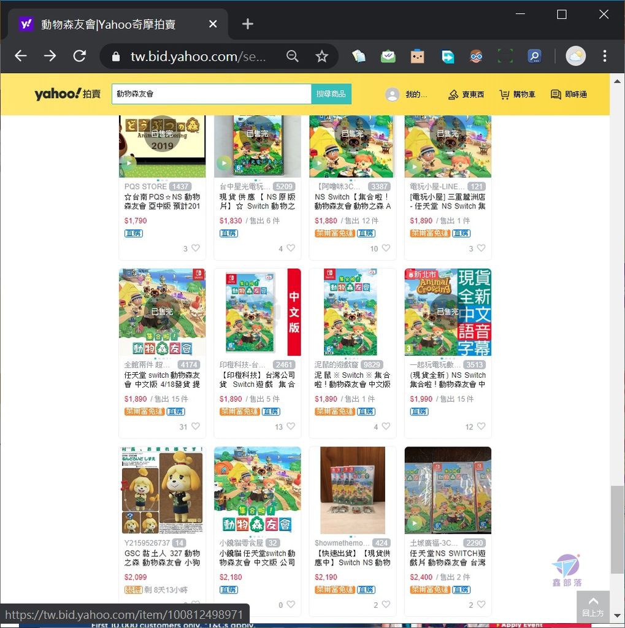This screenshot has width=625, height=628.
Task: Click the address bar URL tw.bid.yahoo.com
Action: (198, 56)
